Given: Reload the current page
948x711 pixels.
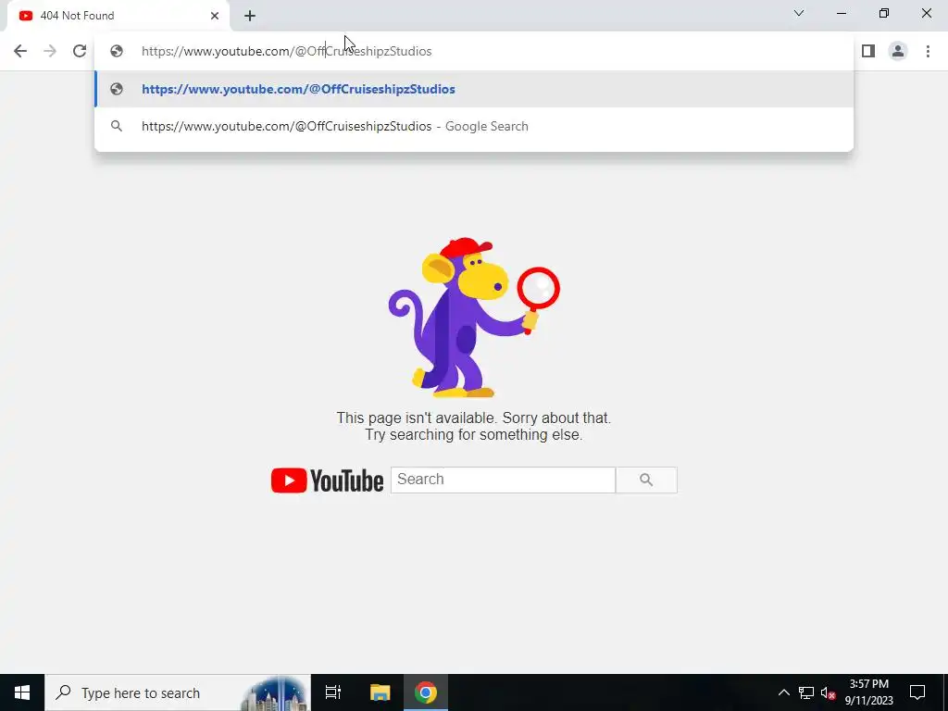Looking at the screenshot, I should [x=80, y=51].
